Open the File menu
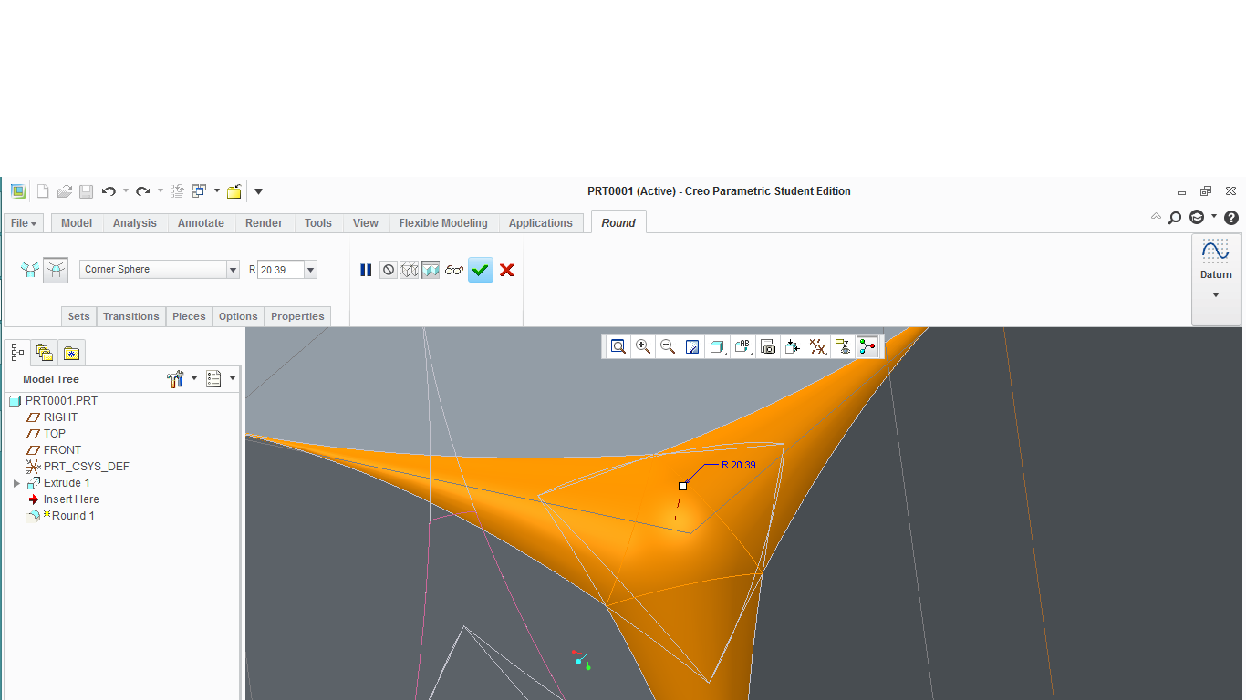 click(x=24, y=223)
